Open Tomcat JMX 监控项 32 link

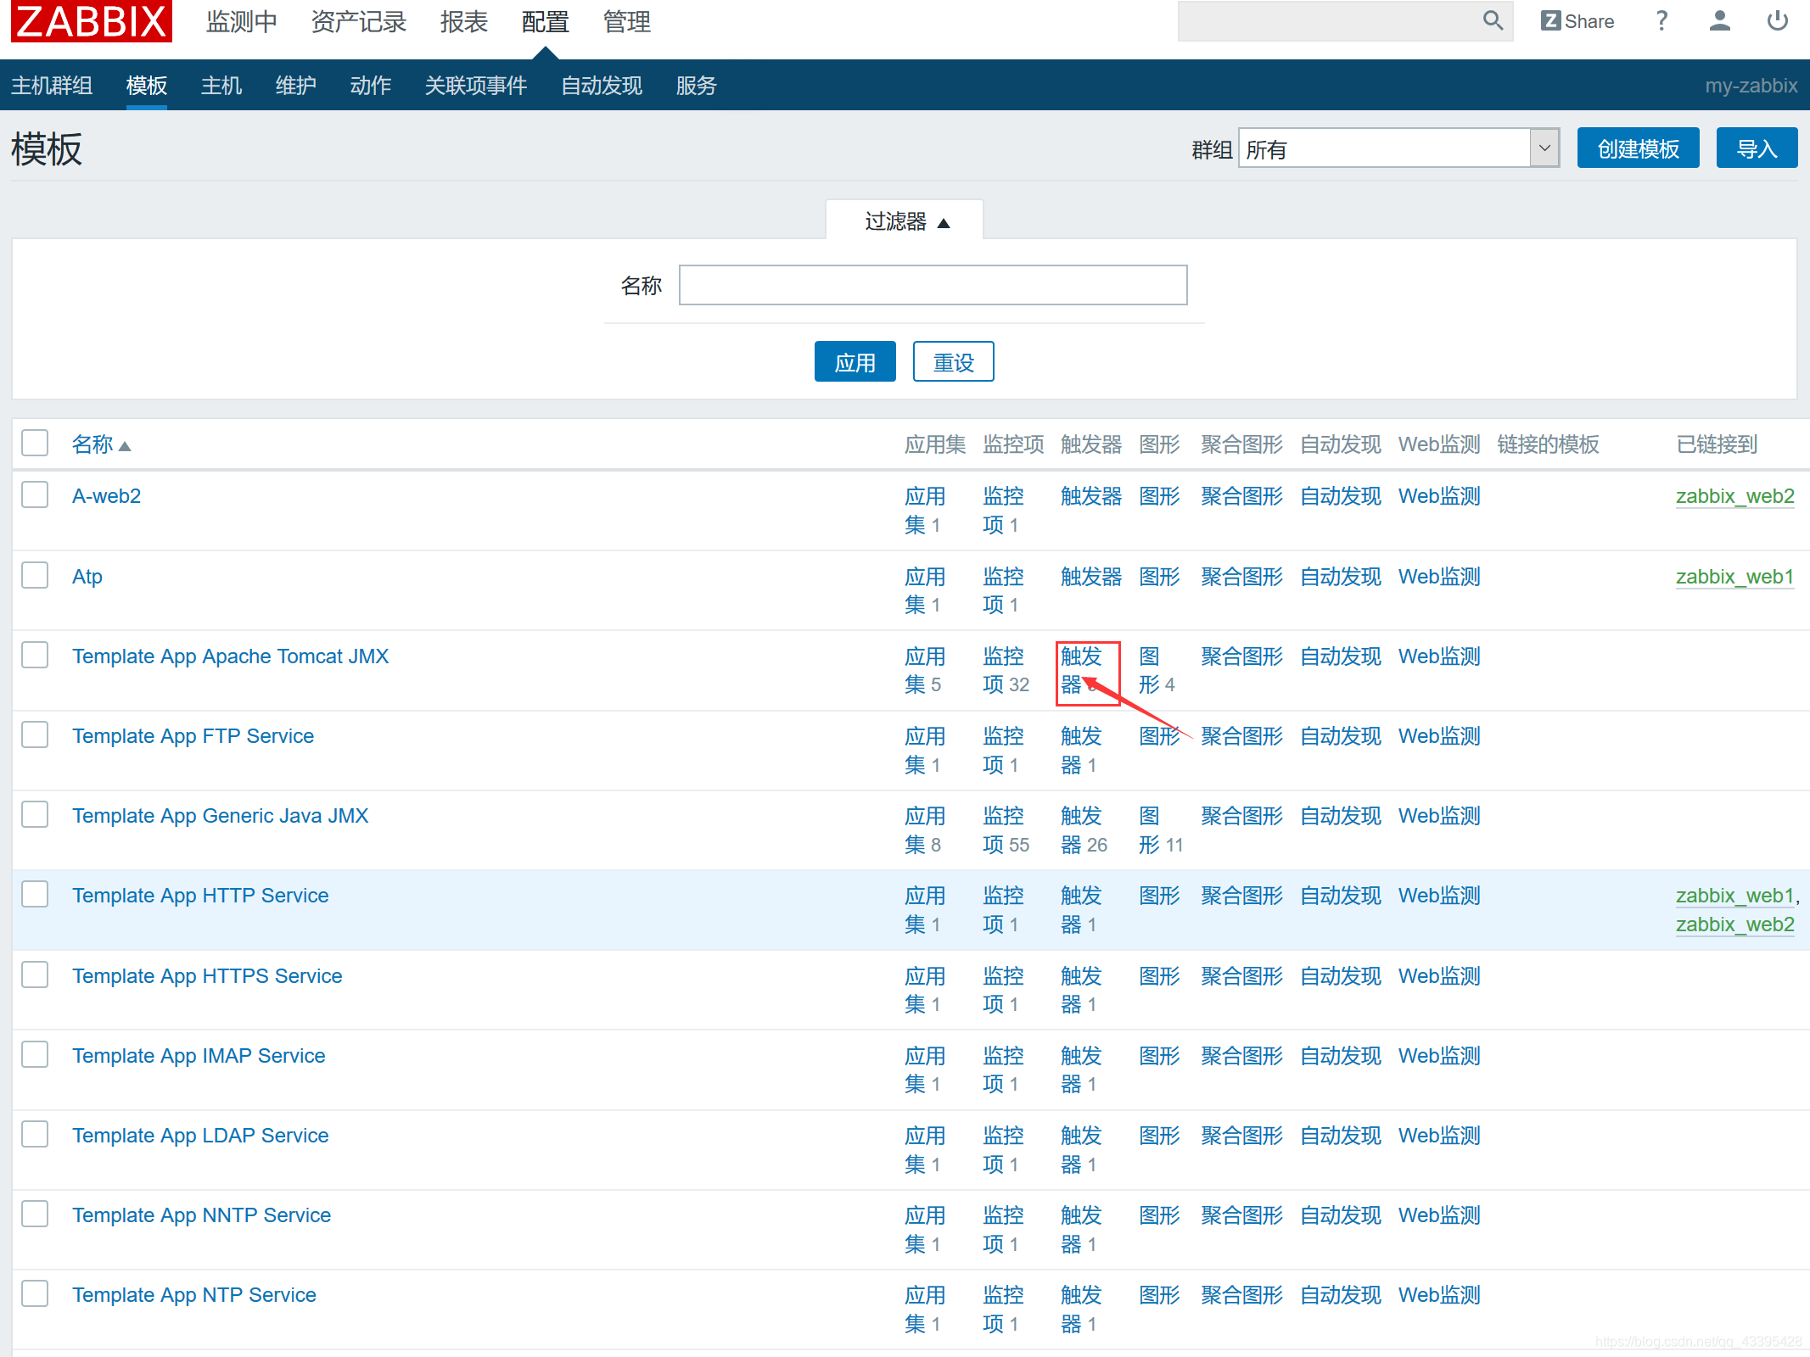(1006, 671)
